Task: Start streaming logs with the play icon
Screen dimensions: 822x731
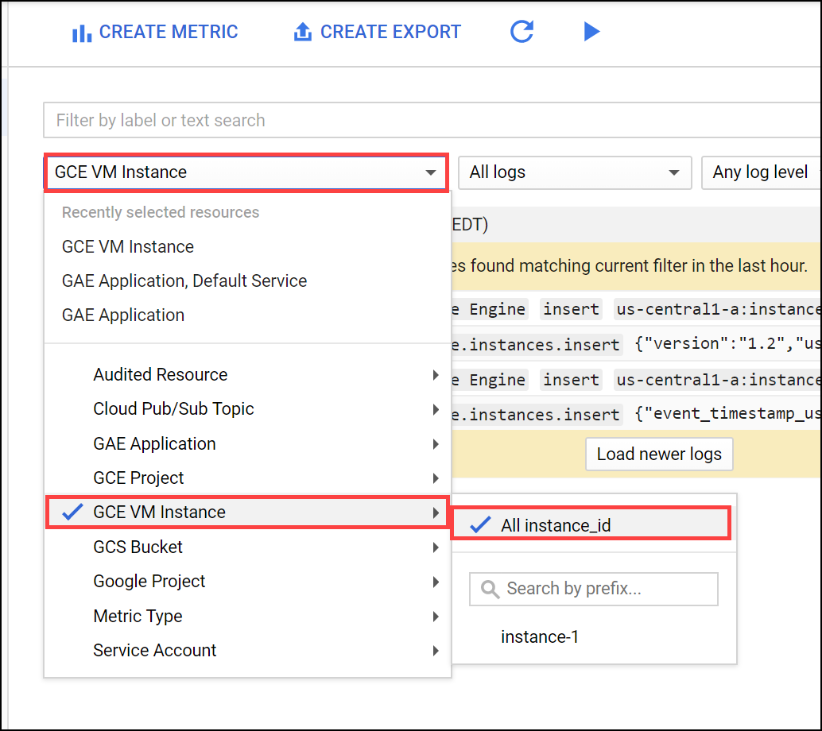Action: (591, 32)
